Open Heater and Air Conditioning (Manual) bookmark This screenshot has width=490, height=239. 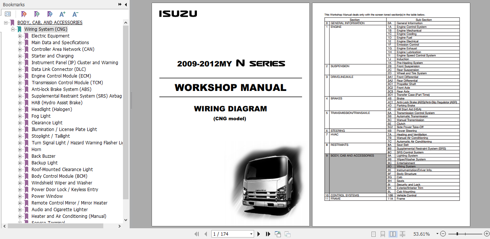coord(69,216)
